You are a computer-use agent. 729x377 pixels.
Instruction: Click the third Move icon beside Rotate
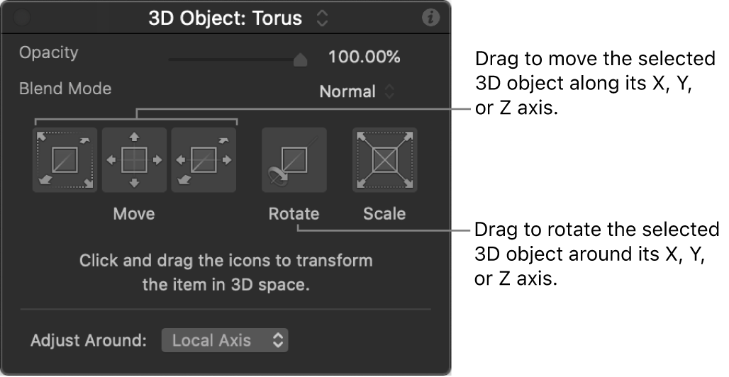(204, 160)
